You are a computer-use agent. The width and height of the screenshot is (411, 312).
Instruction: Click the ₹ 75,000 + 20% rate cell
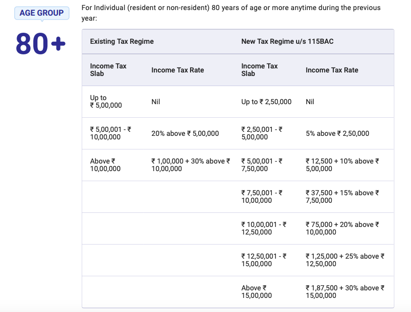pos(342,228)
